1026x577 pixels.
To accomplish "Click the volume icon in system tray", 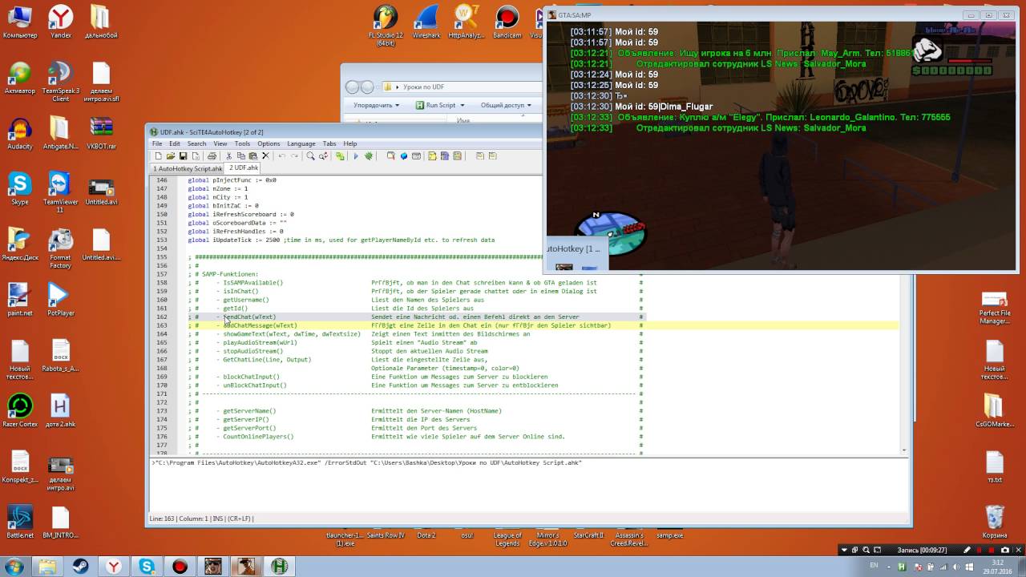I will (x=956, y=567).
